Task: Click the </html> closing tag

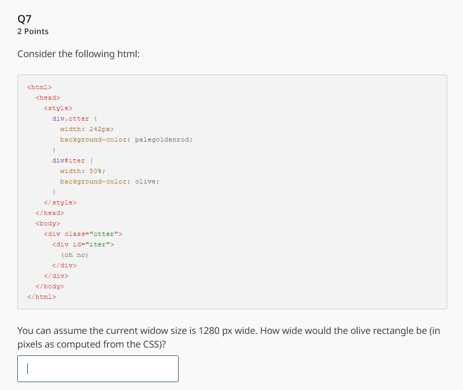Action: point(41,297)
